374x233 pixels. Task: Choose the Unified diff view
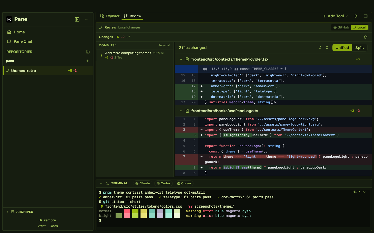[x=342, y=48]
